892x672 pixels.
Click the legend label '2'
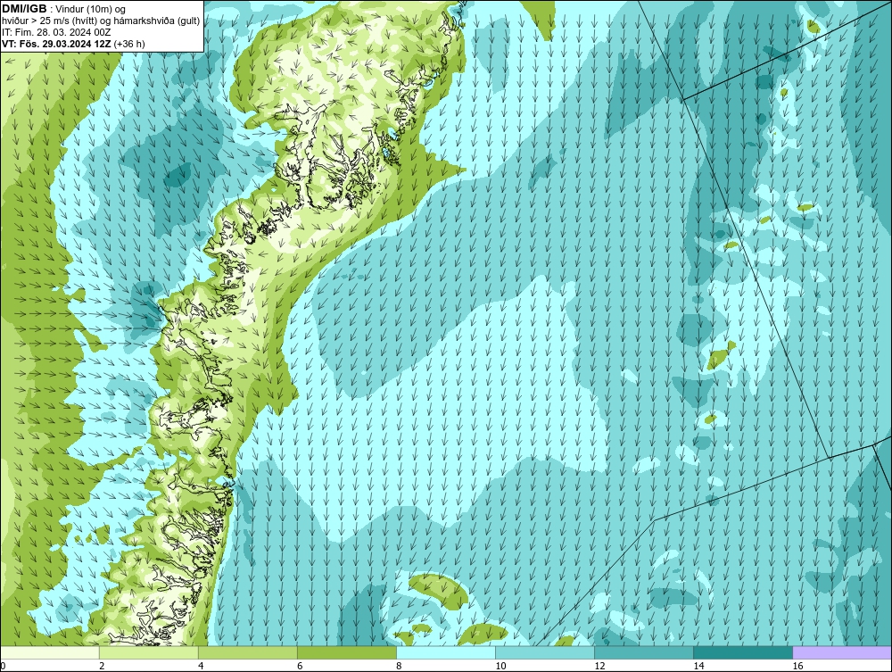(x=102, y=666)
